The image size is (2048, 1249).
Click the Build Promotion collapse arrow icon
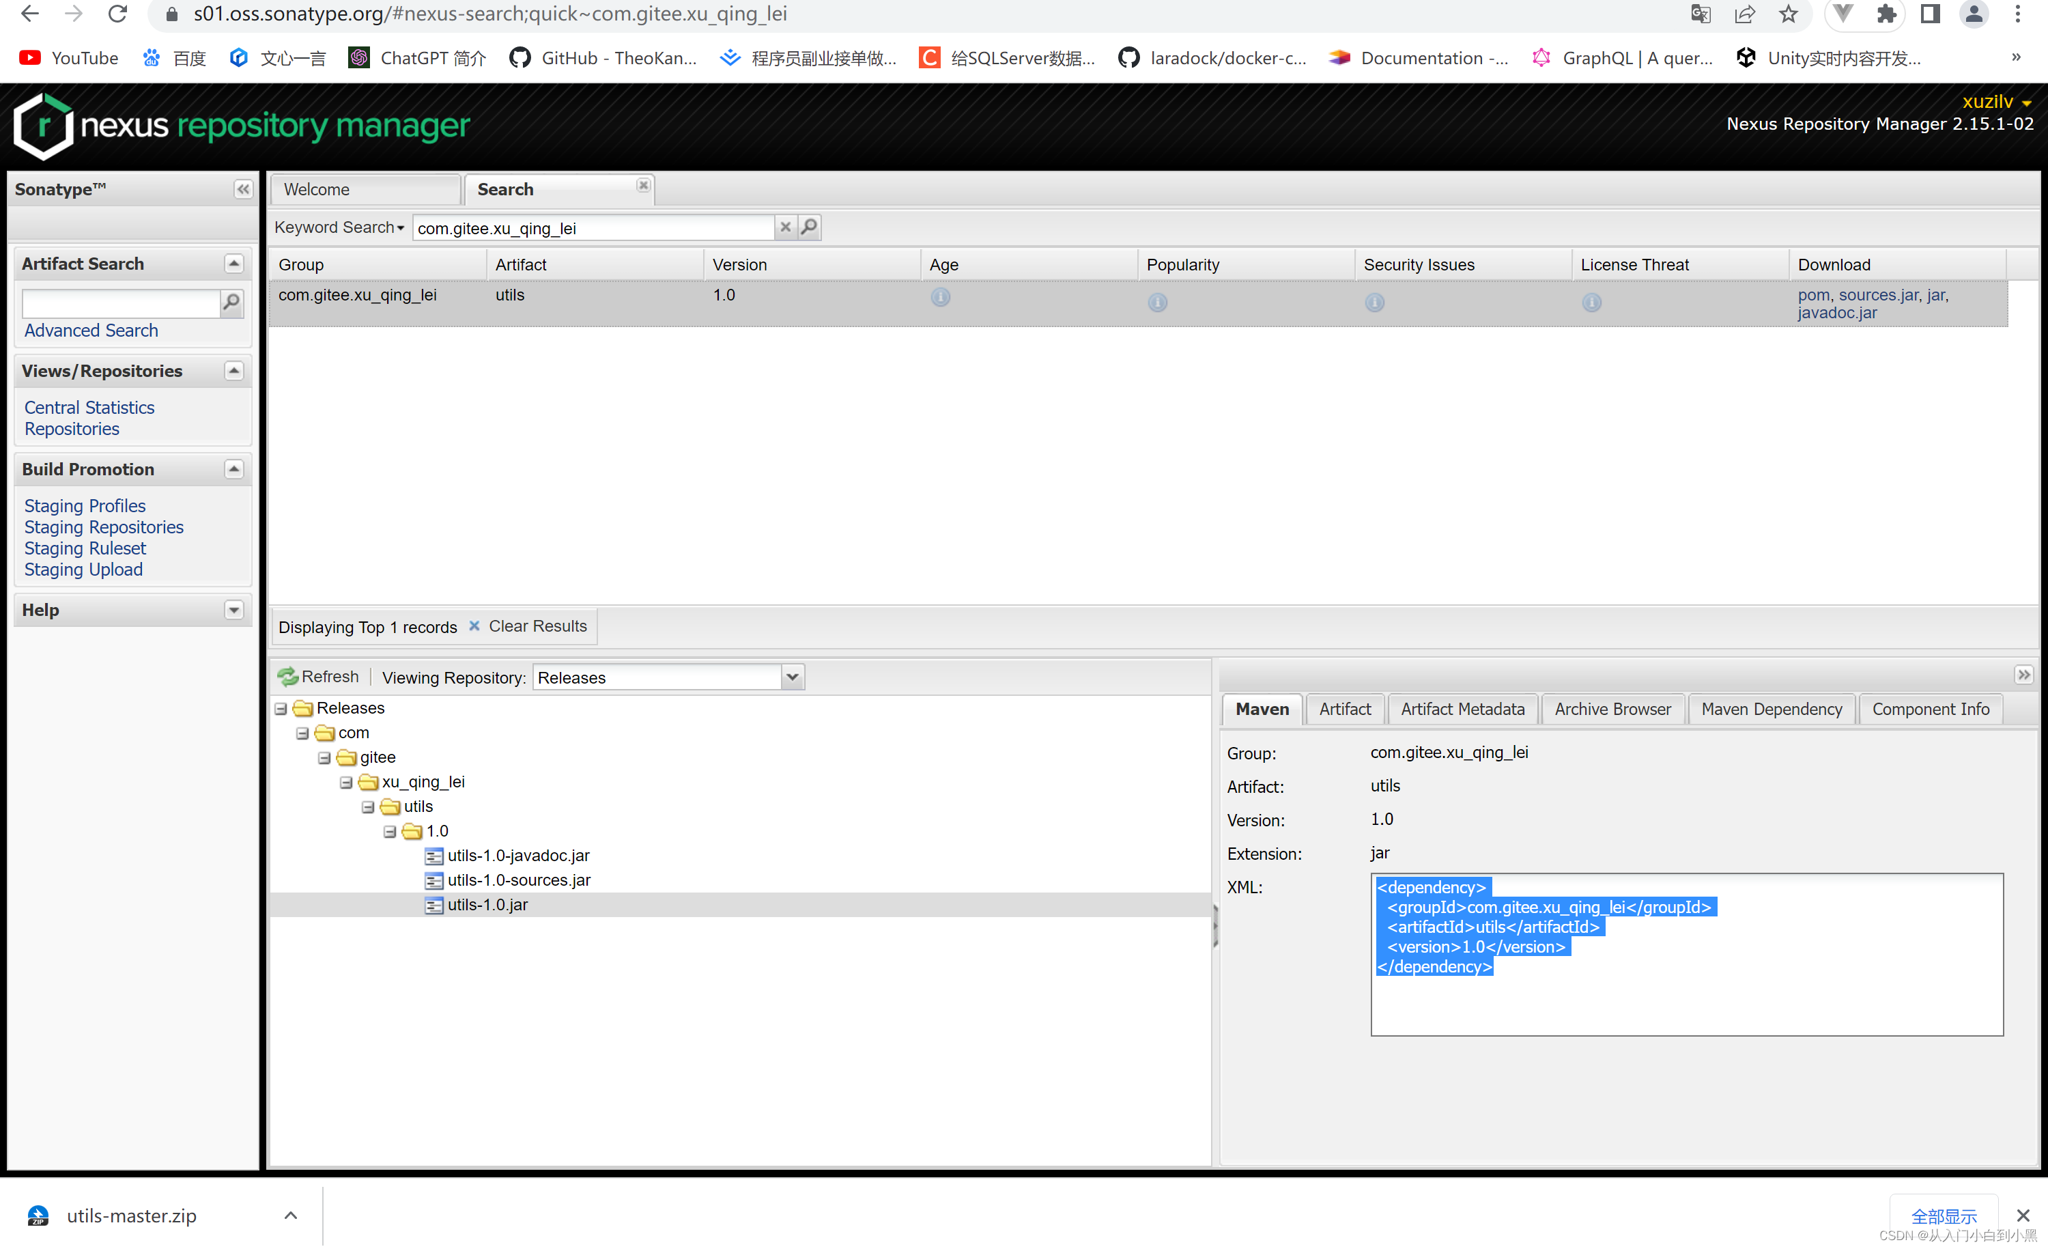[x=233, y=468]
